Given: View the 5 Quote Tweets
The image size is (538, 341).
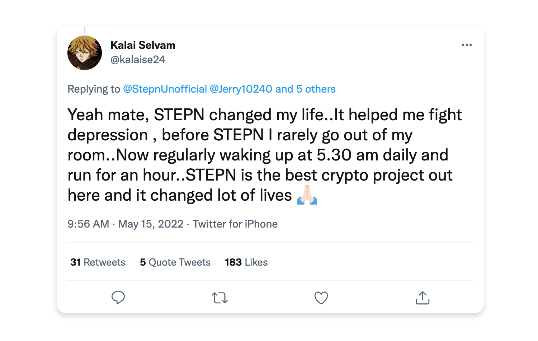Looking at the screenshot, I should 175,262.
